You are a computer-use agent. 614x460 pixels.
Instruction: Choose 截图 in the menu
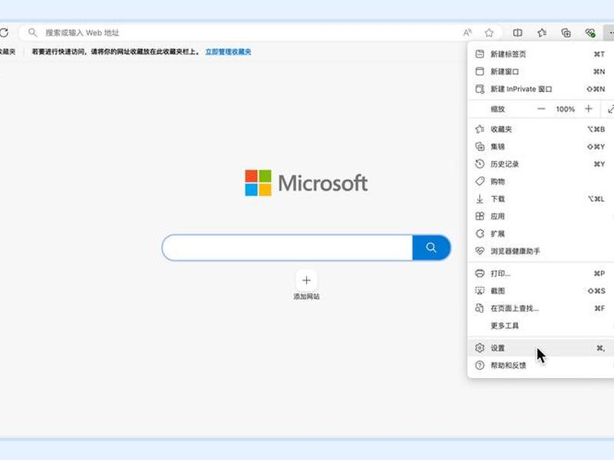point(541,291)
